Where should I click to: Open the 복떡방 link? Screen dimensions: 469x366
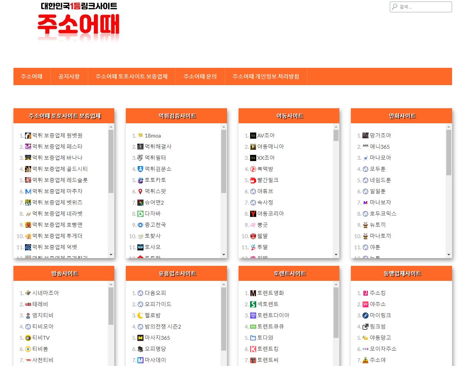point(265,169)
